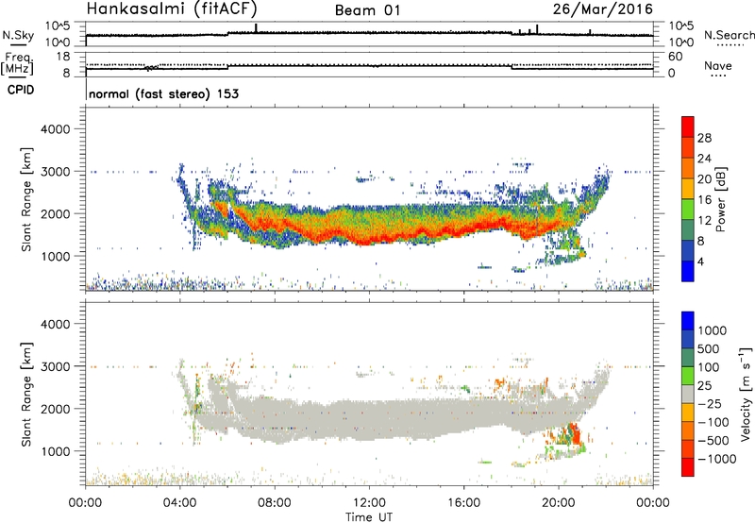Click the '08:00' time tick label
Viewport: 755px width, 523px height.
pos(275,503)
